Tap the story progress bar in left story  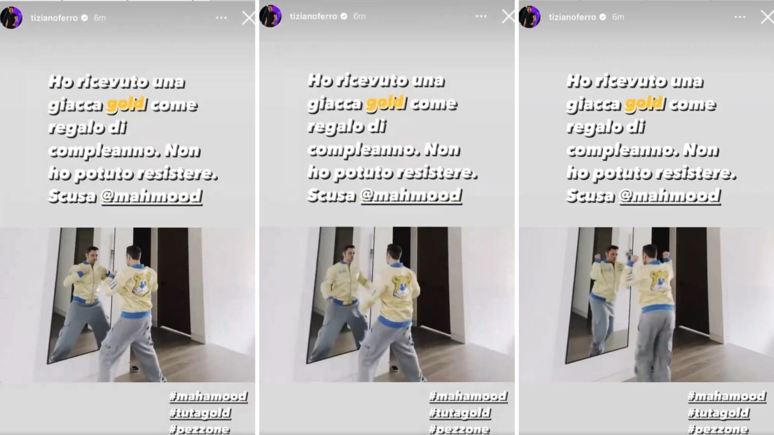tap(127, 1)
